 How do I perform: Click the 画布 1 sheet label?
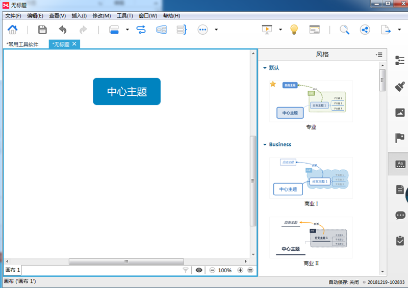click(12, 270)
